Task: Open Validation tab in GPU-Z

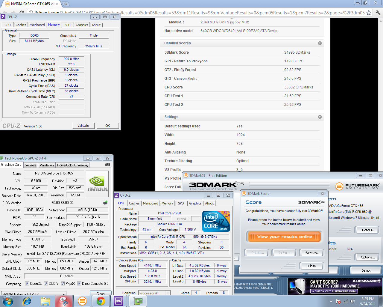Action: [x=47, y=165]
